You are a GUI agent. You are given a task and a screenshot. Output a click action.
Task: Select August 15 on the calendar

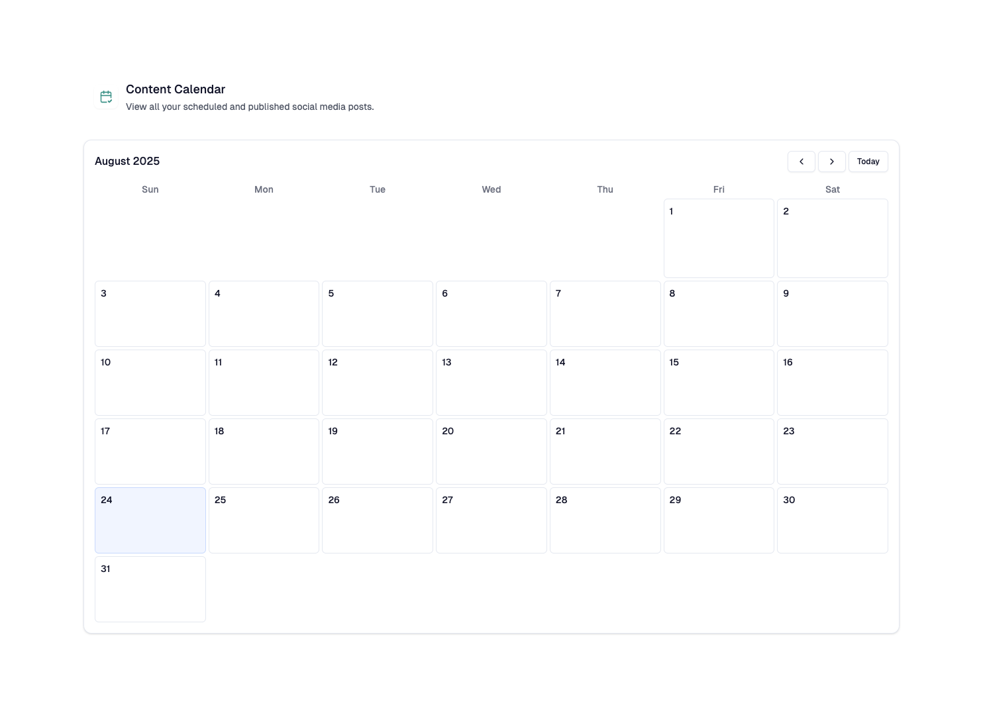(x=719, y=382)
